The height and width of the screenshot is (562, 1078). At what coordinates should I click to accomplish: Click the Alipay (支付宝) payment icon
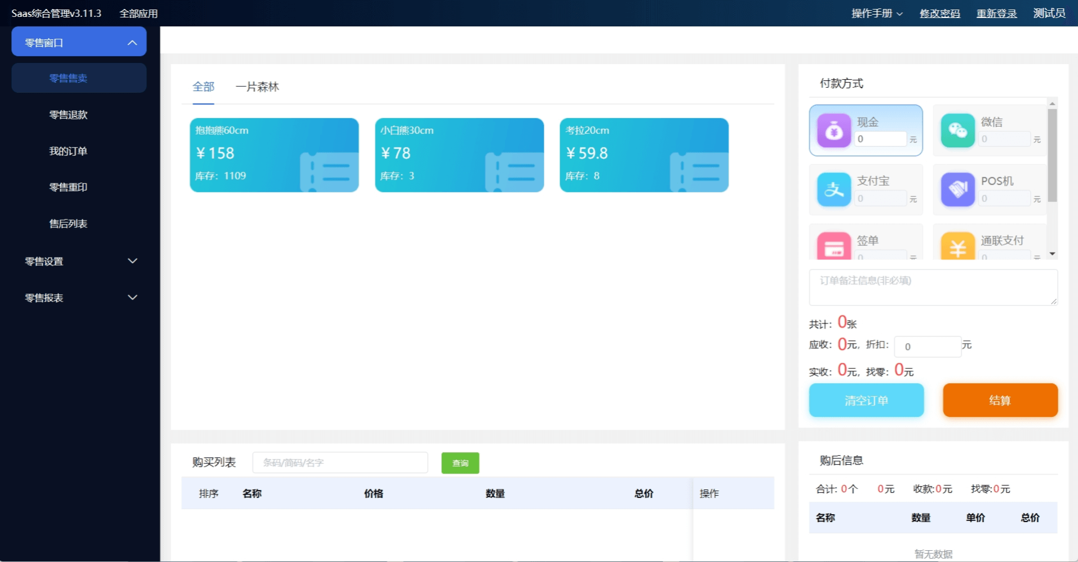pyautogui.click(x=833, y=190)
